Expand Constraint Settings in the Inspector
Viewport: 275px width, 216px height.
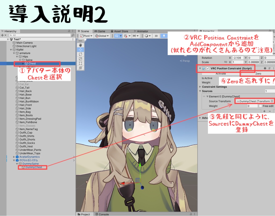[200, 87]
